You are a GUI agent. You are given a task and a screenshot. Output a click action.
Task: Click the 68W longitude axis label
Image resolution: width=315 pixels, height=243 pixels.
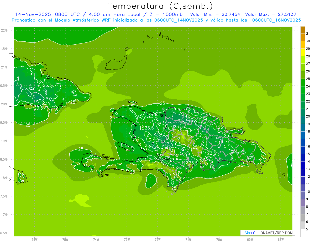[x=281, y=240]
